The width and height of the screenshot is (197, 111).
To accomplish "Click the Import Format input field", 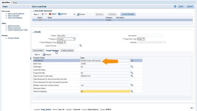I will tap(68, 46).
